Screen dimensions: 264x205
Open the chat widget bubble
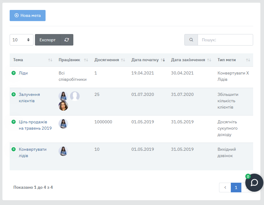point(254,183)
